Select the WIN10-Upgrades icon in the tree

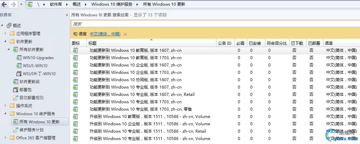[19, 58]
